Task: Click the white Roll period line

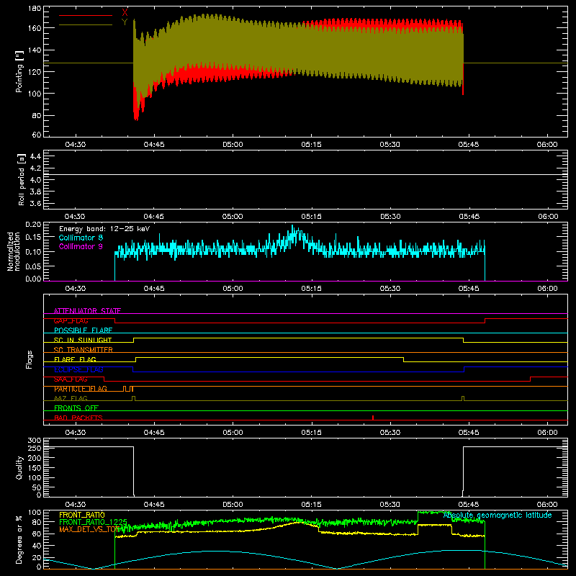Action: 305,174
